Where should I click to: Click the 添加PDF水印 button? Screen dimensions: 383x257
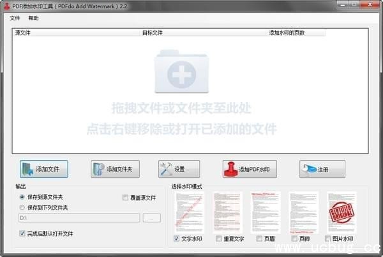(250, 169)
